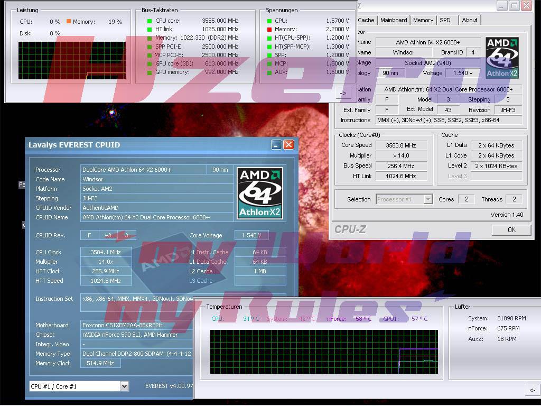The height and width of the screenshot is (406, 541).
Task: Click the Core Speed value "3583.8 MHz"
Action: (x=402, y=146)
